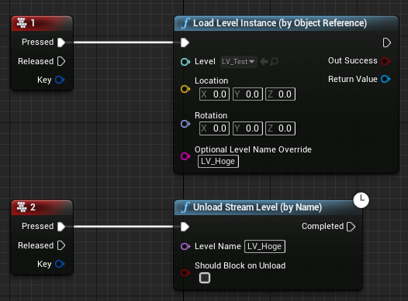Image resolution: width=408 pixels, height=301 pixels.
Task: Select key 1 event node by its title
Action: coord(33,23)
